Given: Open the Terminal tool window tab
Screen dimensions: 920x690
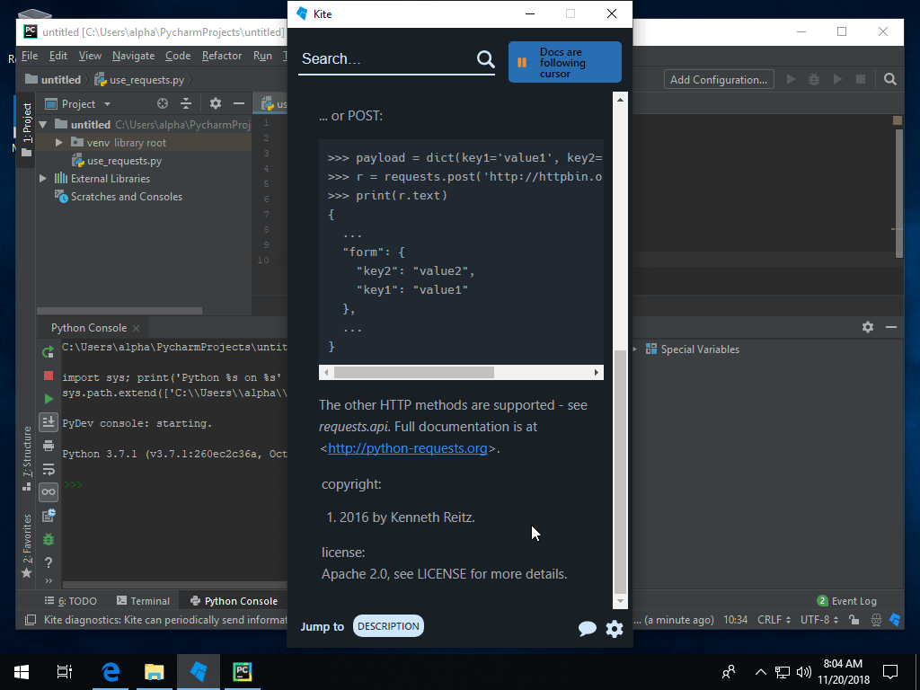Looking at the screenshot, I should click(143, 601).
